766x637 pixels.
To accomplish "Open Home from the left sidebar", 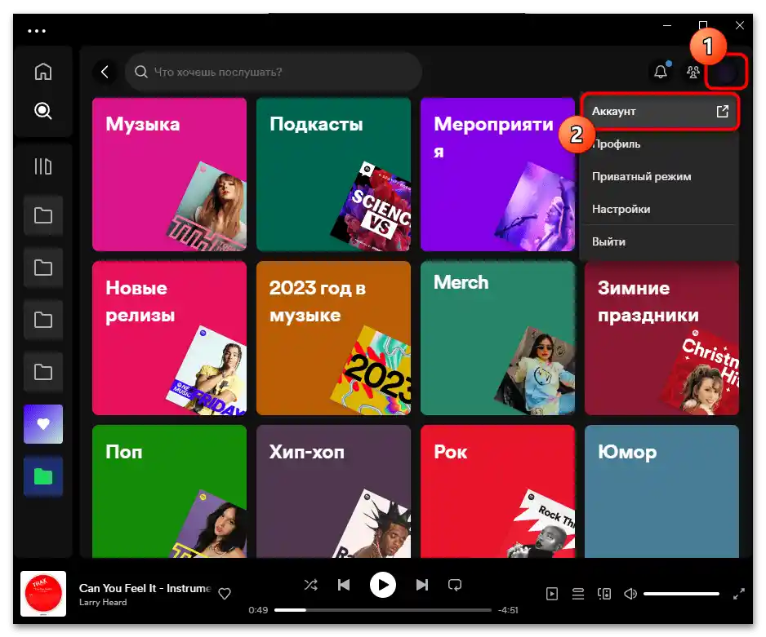I will 43,72.
